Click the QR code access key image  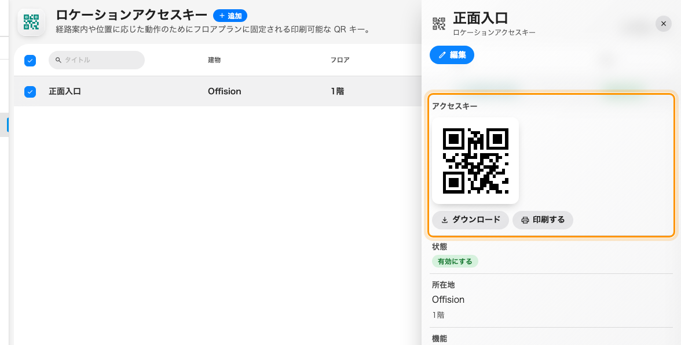coord(475,161)
